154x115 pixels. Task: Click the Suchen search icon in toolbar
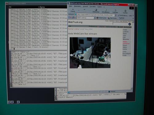(x=125, y=11)
